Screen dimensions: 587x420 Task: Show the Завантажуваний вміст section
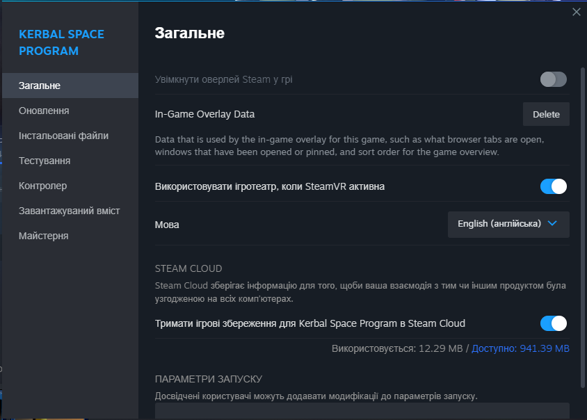tap(69, 211)
